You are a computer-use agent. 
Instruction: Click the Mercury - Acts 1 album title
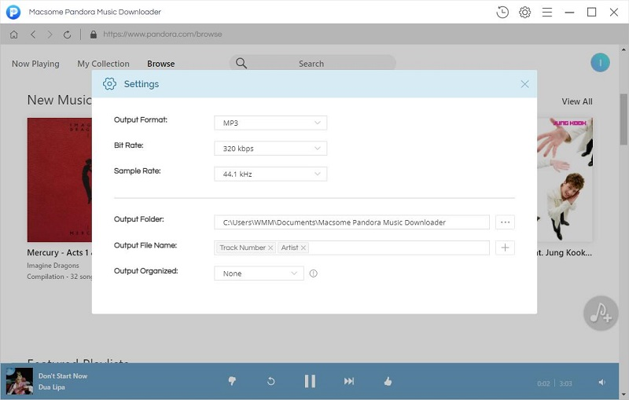point(60,252)
